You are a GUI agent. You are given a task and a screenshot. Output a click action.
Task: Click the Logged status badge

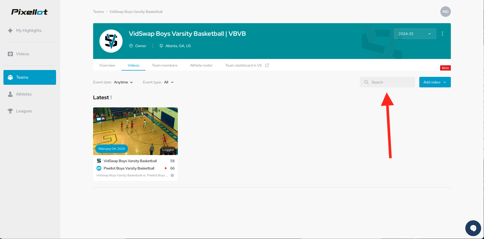tap(168, 150)
